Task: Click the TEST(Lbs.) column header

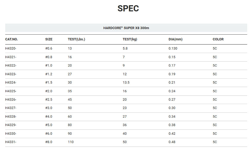Action: [76, 39]
